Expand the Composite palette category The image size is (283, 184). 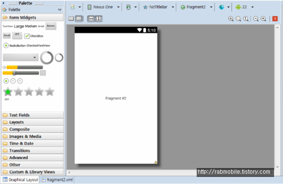(33, 129)
